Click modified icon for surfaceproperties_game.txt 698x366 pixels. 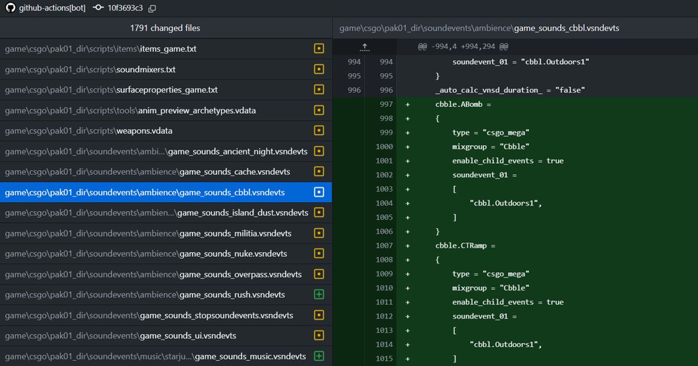click(x=319, y=89)
